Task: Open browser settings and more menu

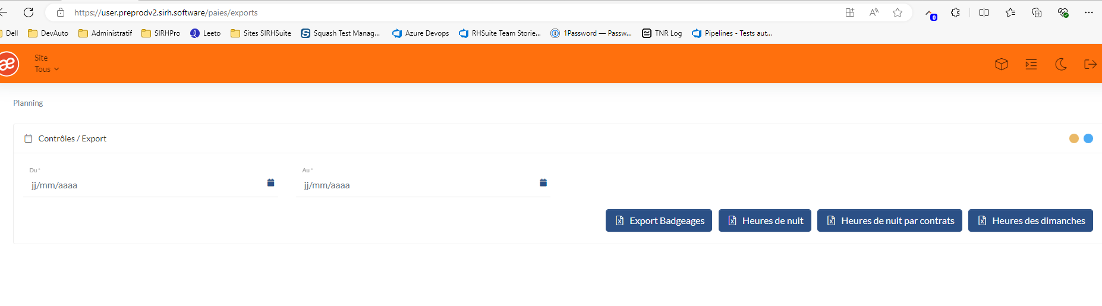Action: tap(1089, 12)
